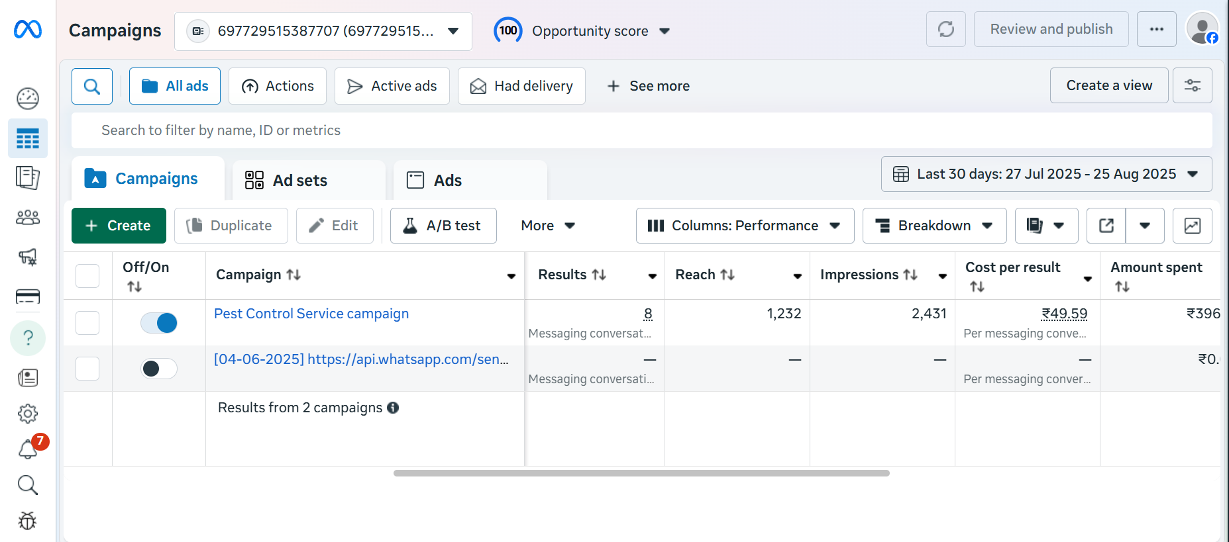Open the Last 30 days date range picker
The width and height of the screenshot is (1229, 542).
pyautogui.click(x=1046, y=174)
